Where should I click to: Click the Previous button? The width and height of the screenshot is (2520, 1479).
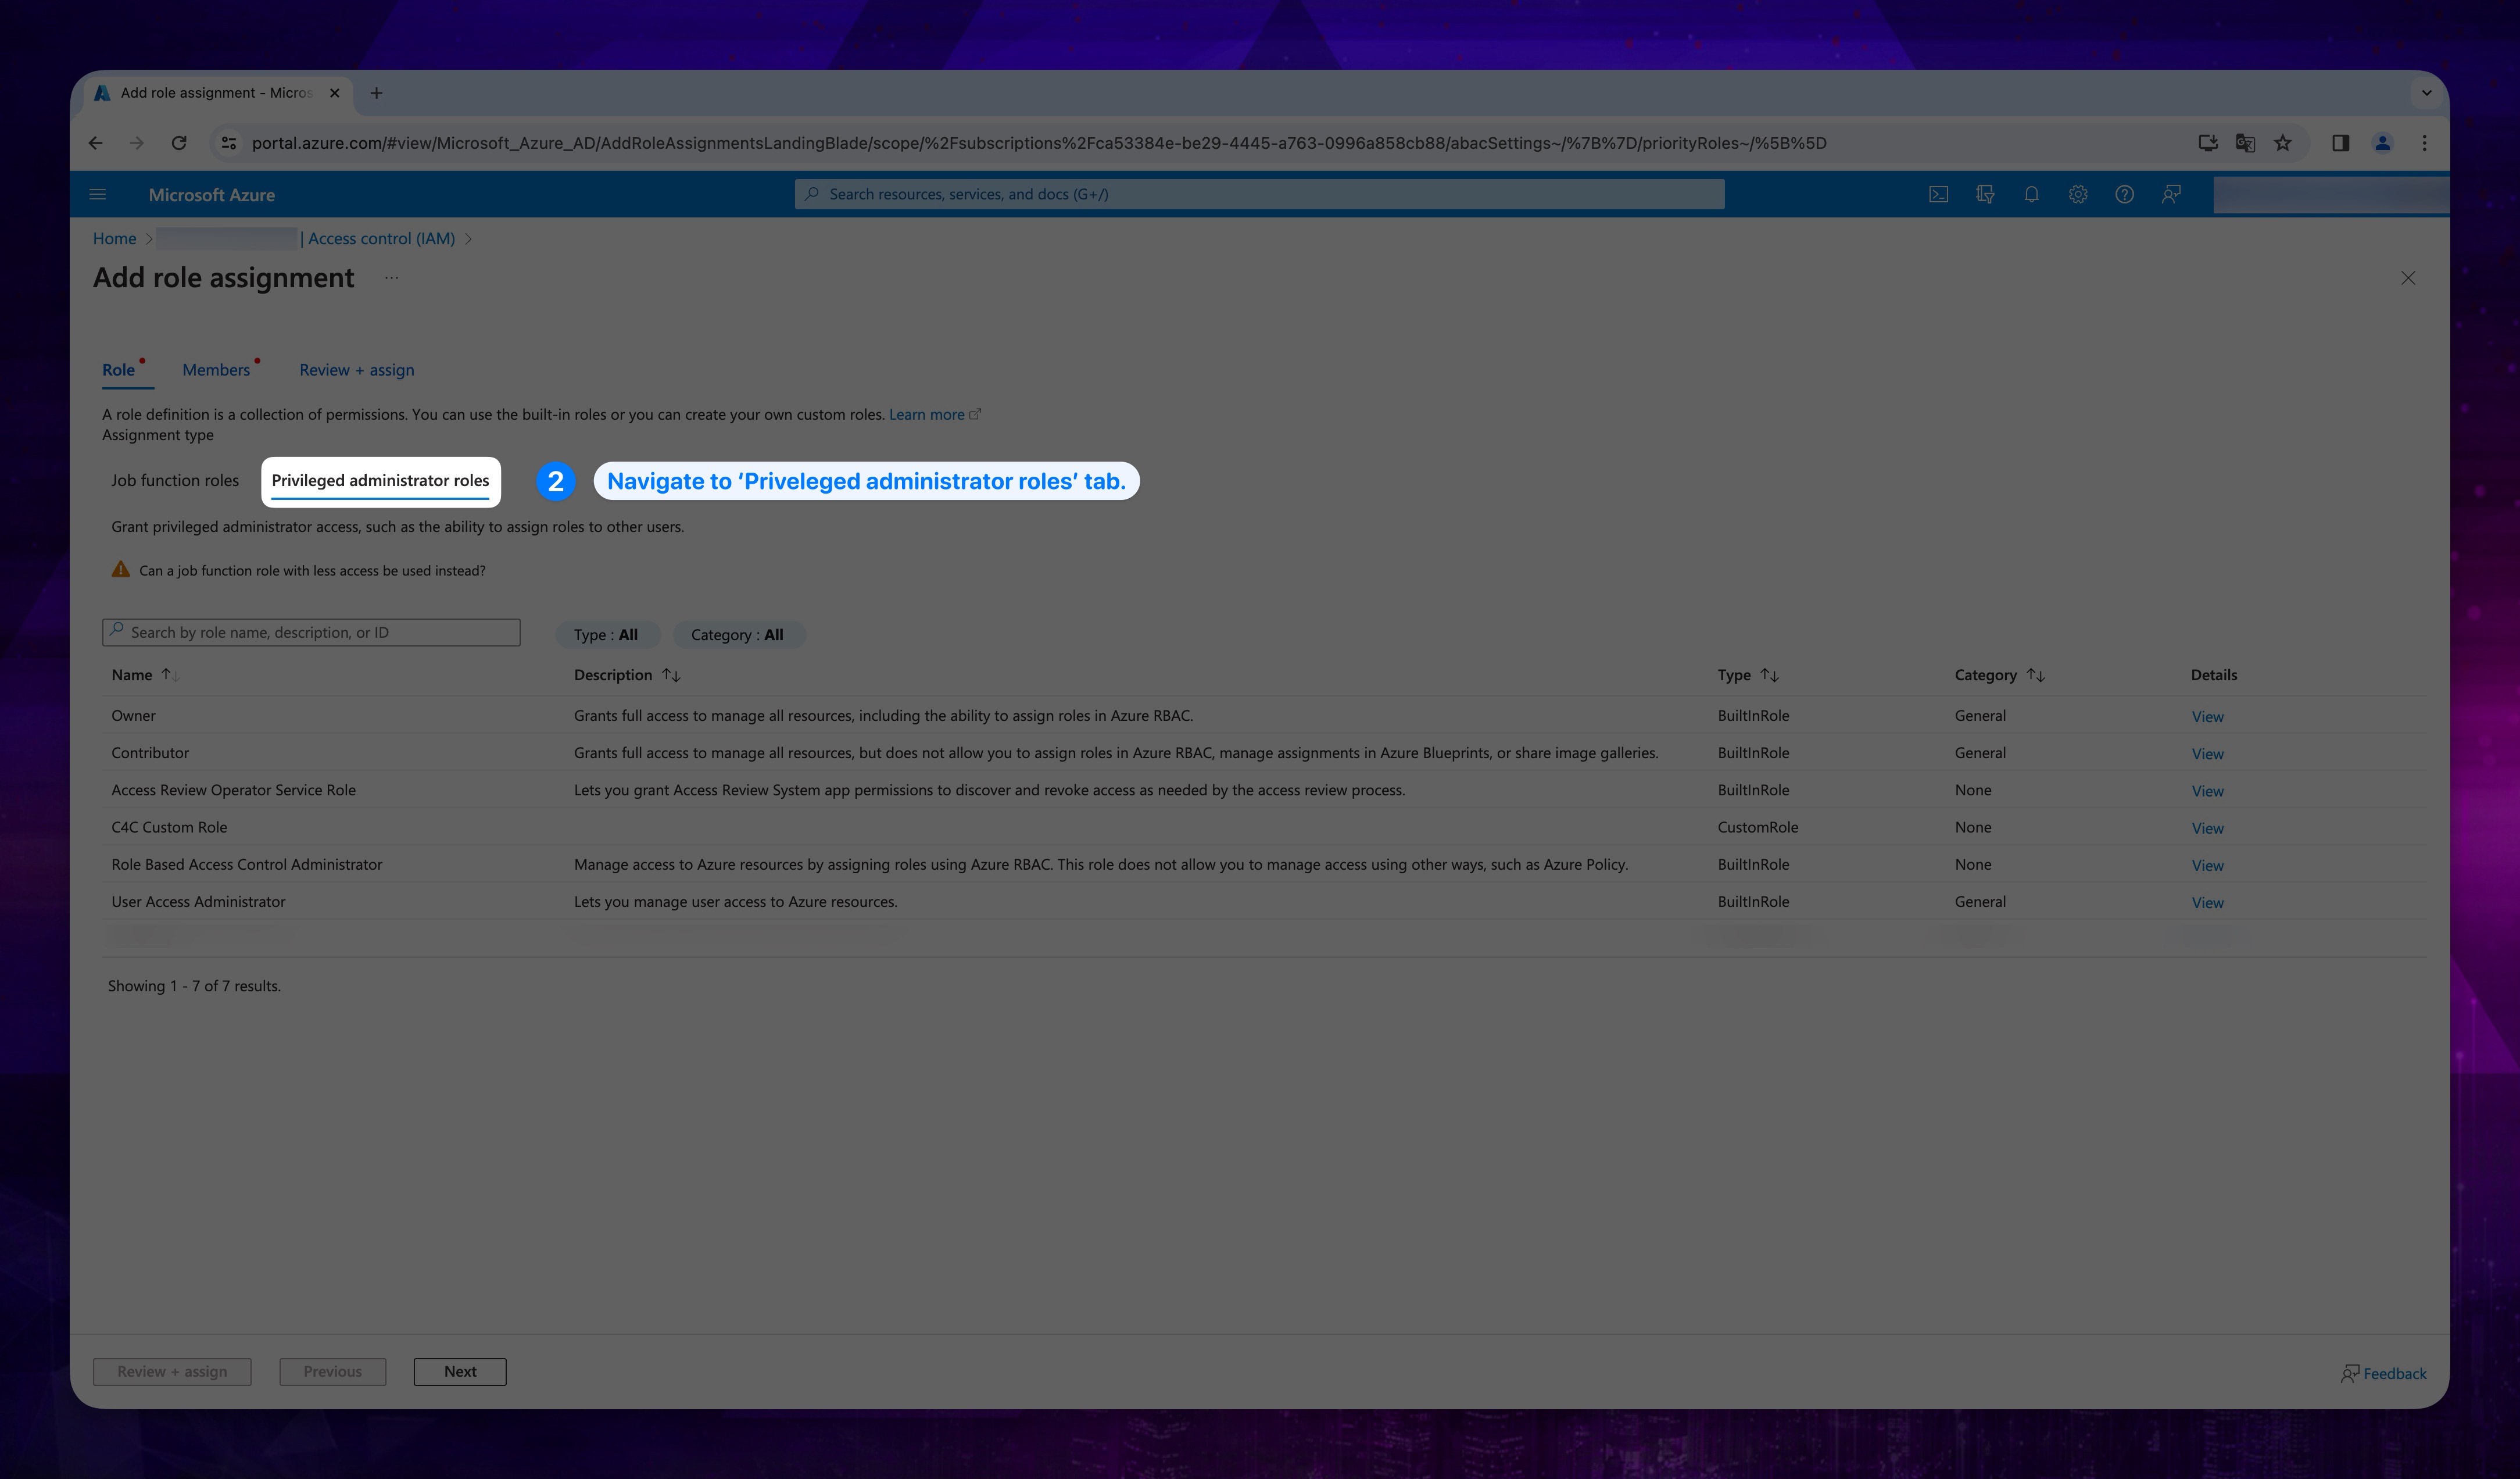[333, 1371]
